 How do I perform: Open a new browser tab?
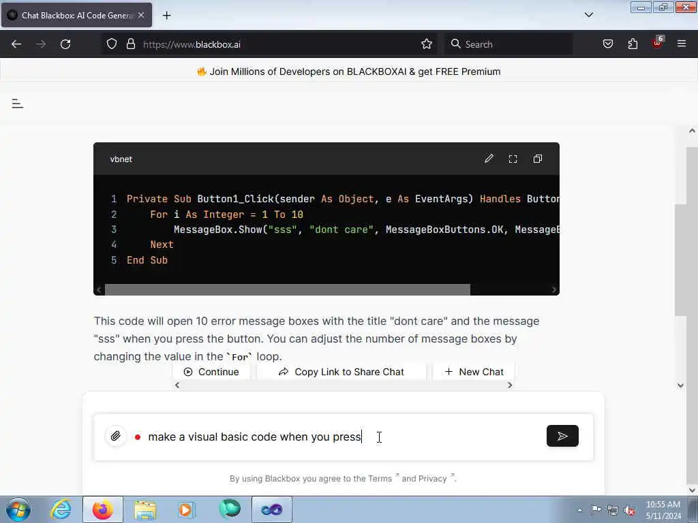166,16
